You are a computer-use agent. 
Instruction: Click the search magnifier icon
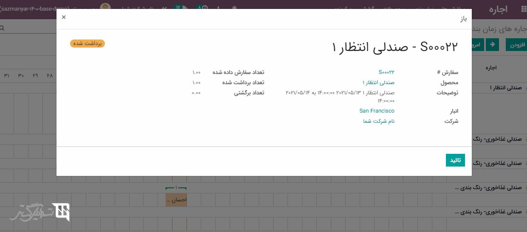tap(2, 28)
